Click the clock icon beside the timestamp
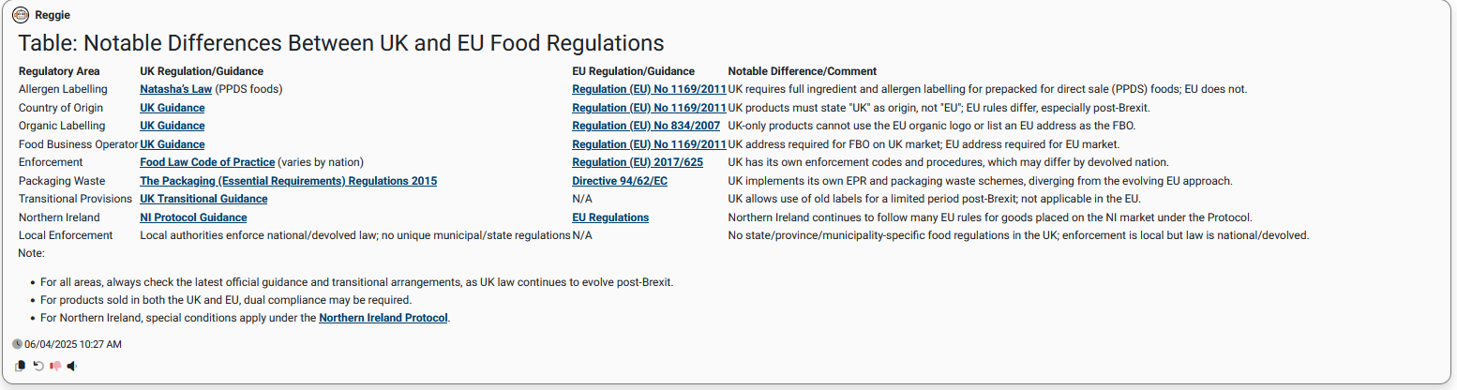The image size is (1457, 390). 18,344
